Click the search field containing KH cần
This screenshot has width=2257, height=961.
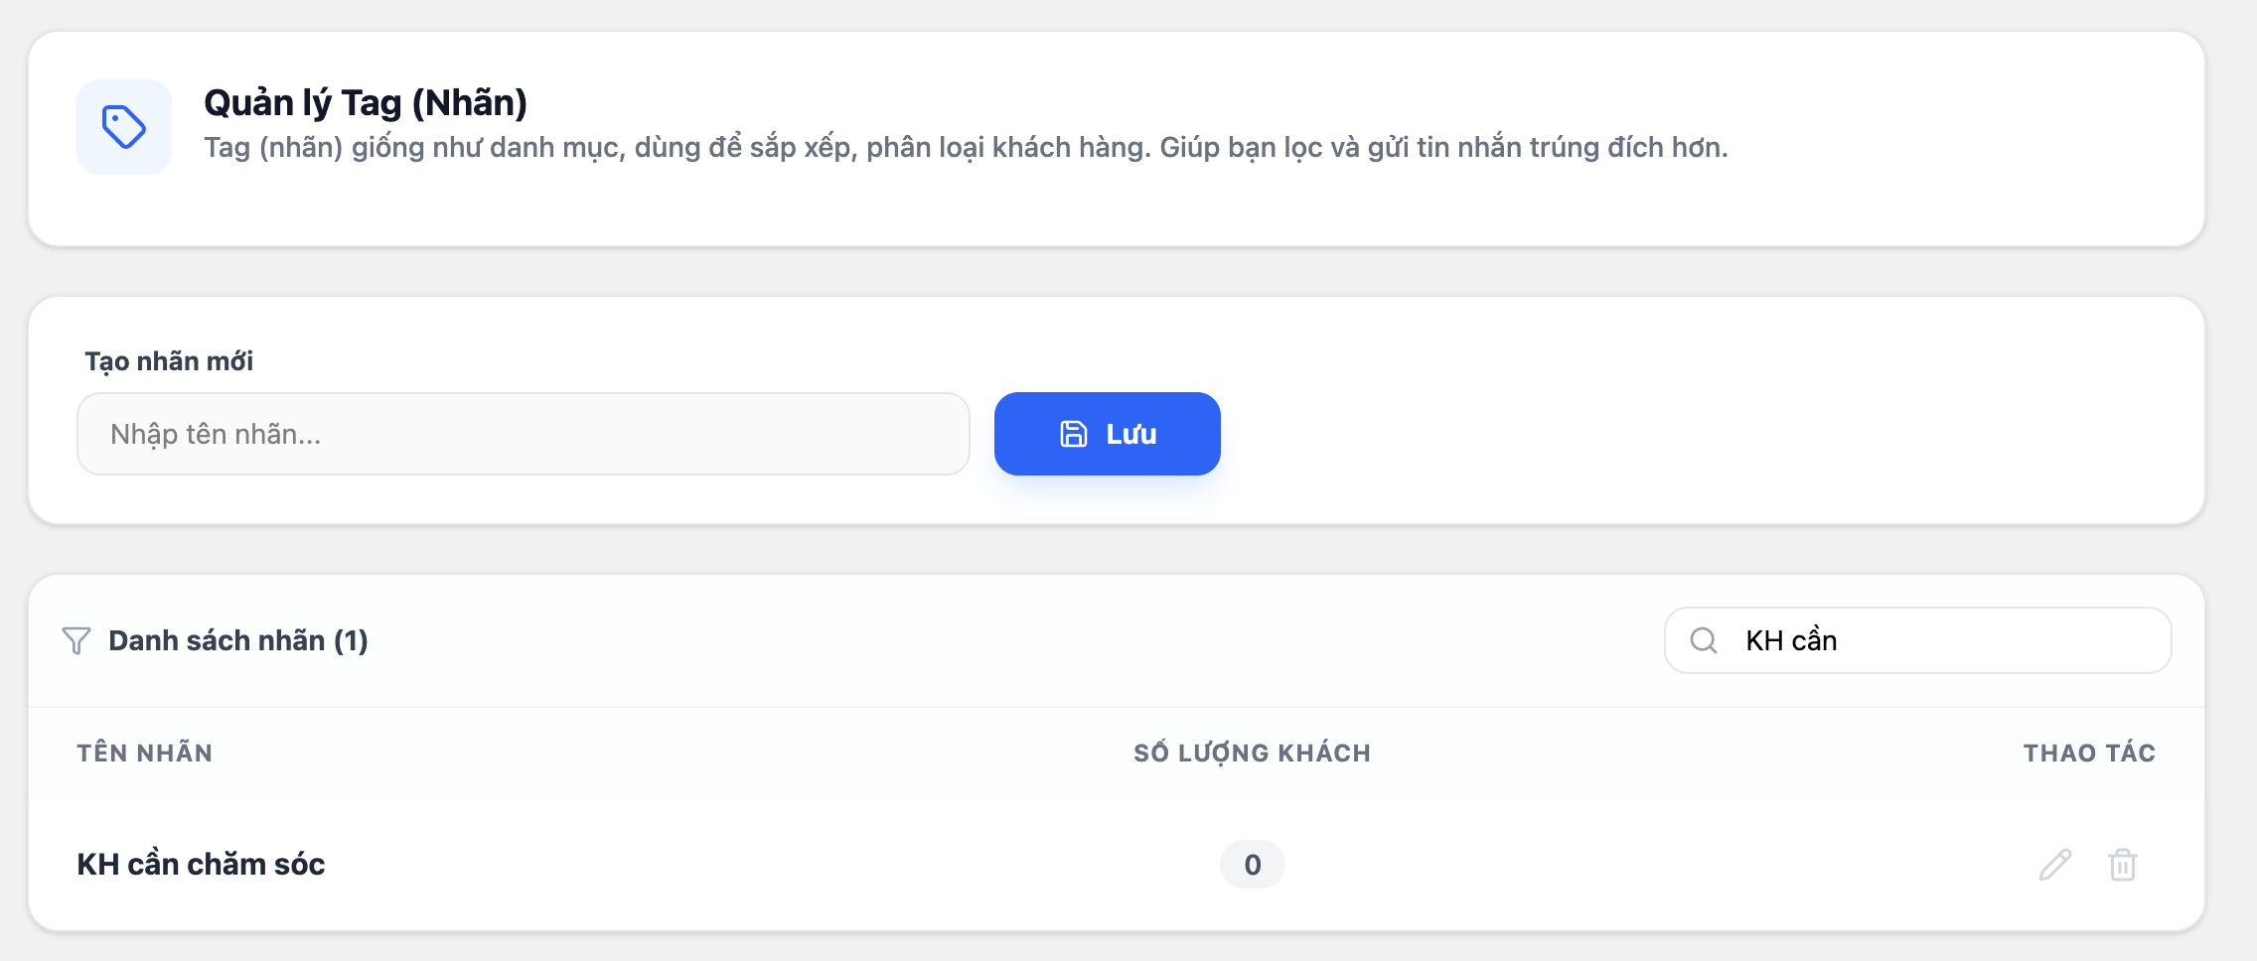1918,640
